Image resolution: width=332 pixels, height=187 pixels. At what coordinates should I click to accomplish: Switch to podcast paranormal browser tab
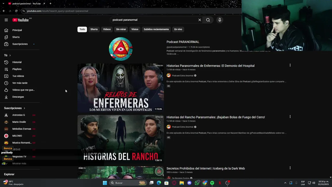point(26,3)
